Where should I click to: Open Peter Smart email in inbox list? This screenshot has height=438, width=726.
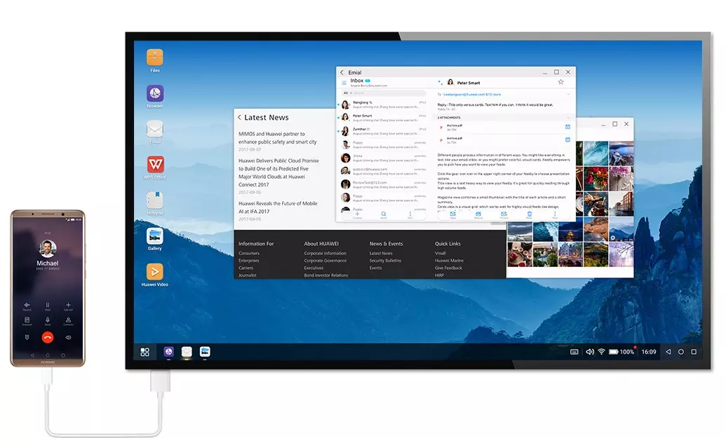click(384, 118)
